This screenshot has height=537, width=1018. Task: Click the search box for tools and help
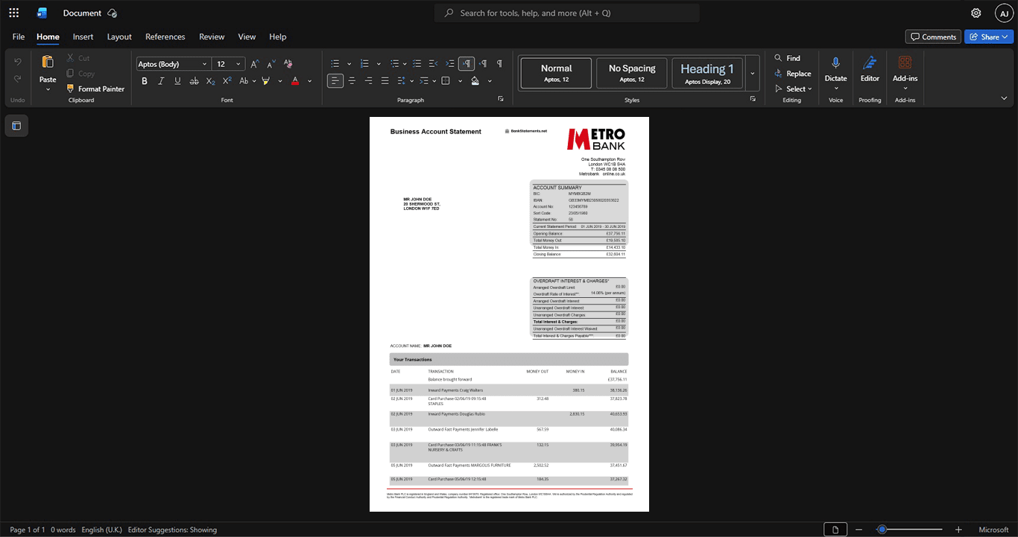(x=567, y=13)
